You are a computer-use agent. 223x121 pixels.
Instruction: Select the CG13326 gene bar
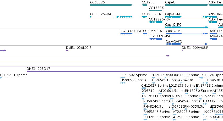(x=155, y=10)
